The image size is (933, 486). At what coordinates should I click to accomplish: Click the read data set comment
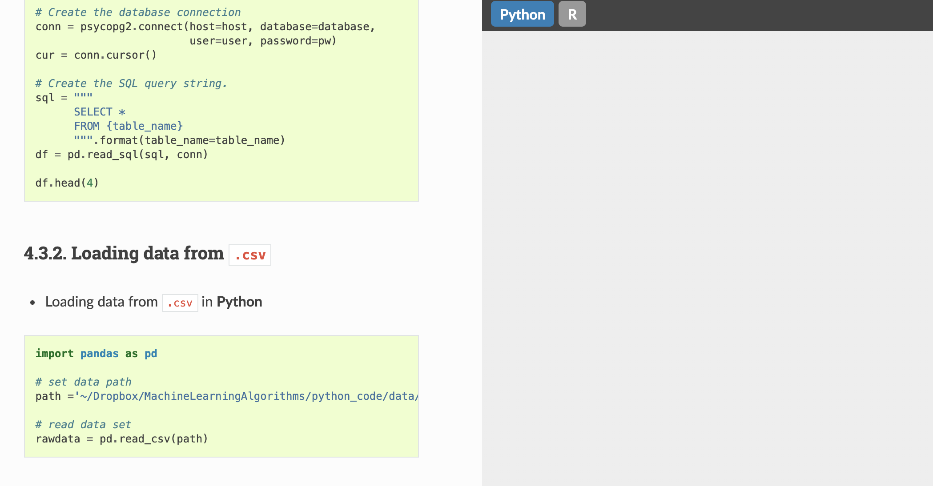[84, 425]
